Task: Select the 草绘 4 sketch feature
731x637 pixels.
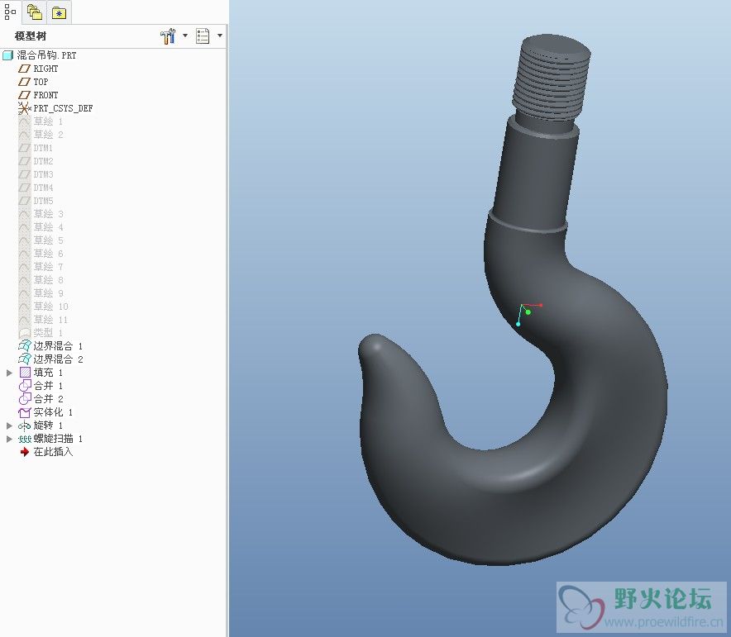Action: point(48,227)
